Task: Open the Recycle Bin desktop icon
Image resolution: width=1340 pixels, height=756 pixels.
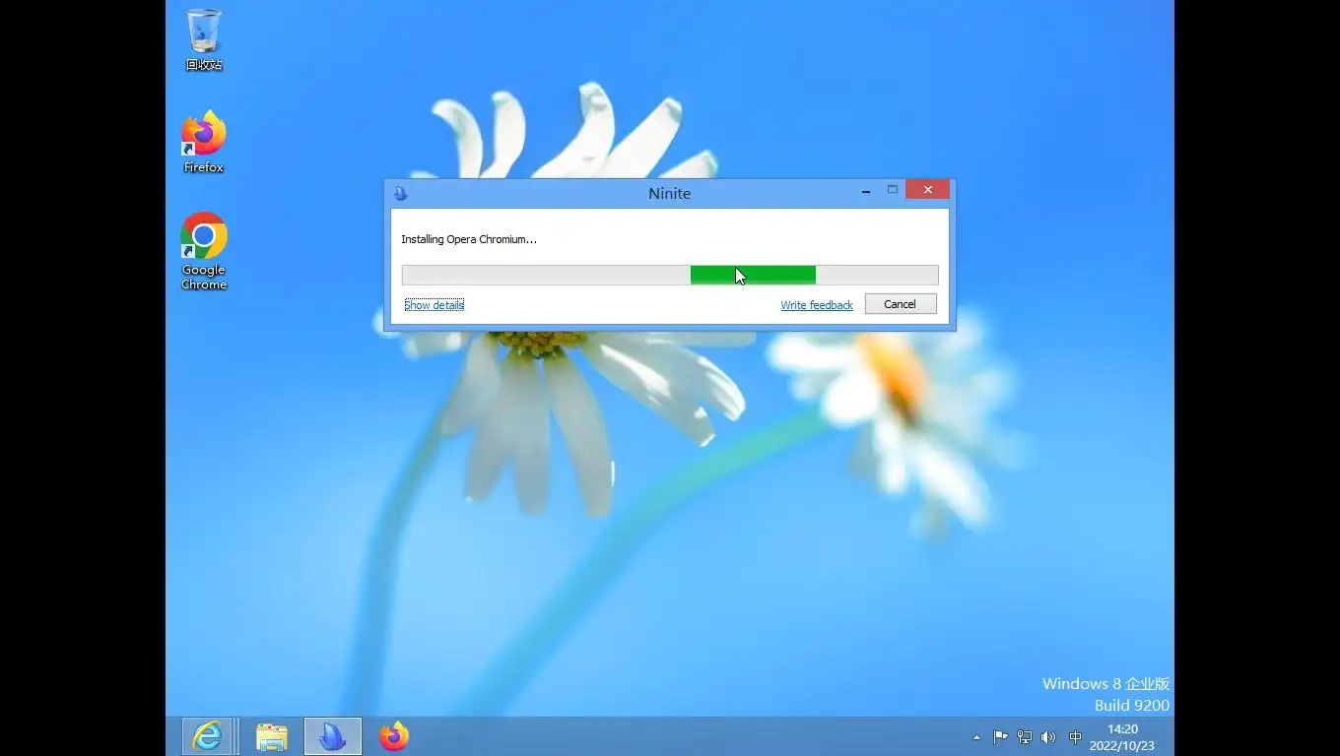Action: tap(204, 39)
